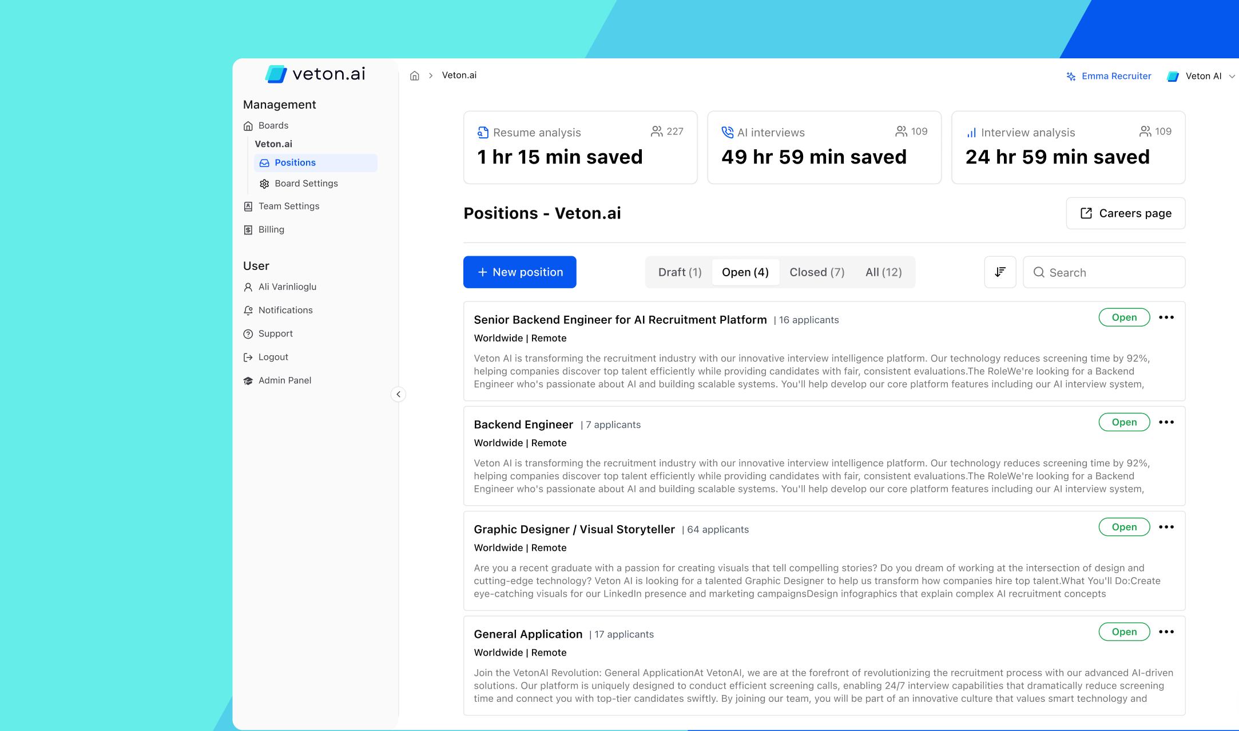Open the Admin Panel

pos(284,380)
